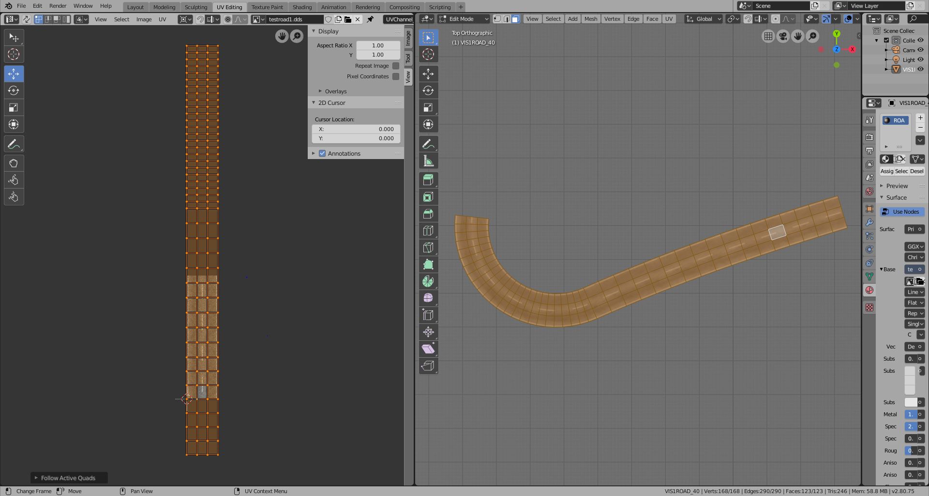Add a new material slot with plus button
This screenshot has height=496, width=929.
pos(920,118)
